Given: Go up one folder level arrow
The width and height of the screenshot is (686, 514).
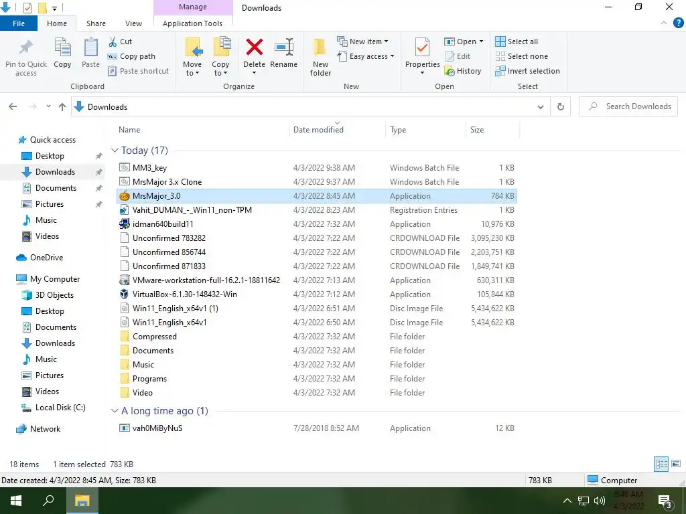Looking at the screenshot, I should pyautogui.click(x=62, y=106).
